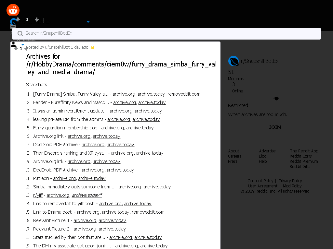Open archive.org for 'Furry guardian membership doc'
333x249 pixels.
coord(112,128)
